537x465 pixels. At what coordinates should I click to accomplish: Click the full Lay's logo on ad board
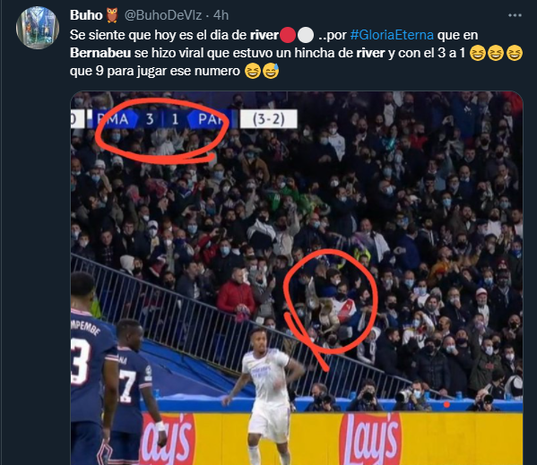click(370, 440)
